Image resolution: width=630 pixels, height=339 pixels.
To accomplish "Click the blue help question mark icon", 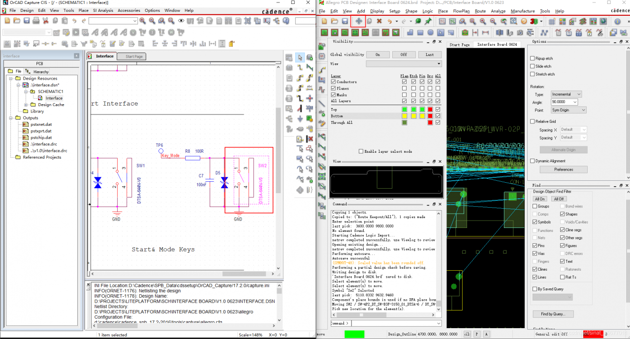I will 285,21.
